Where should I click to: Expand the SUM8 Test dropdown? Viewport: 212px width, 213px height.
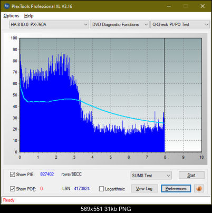point(151,176)
